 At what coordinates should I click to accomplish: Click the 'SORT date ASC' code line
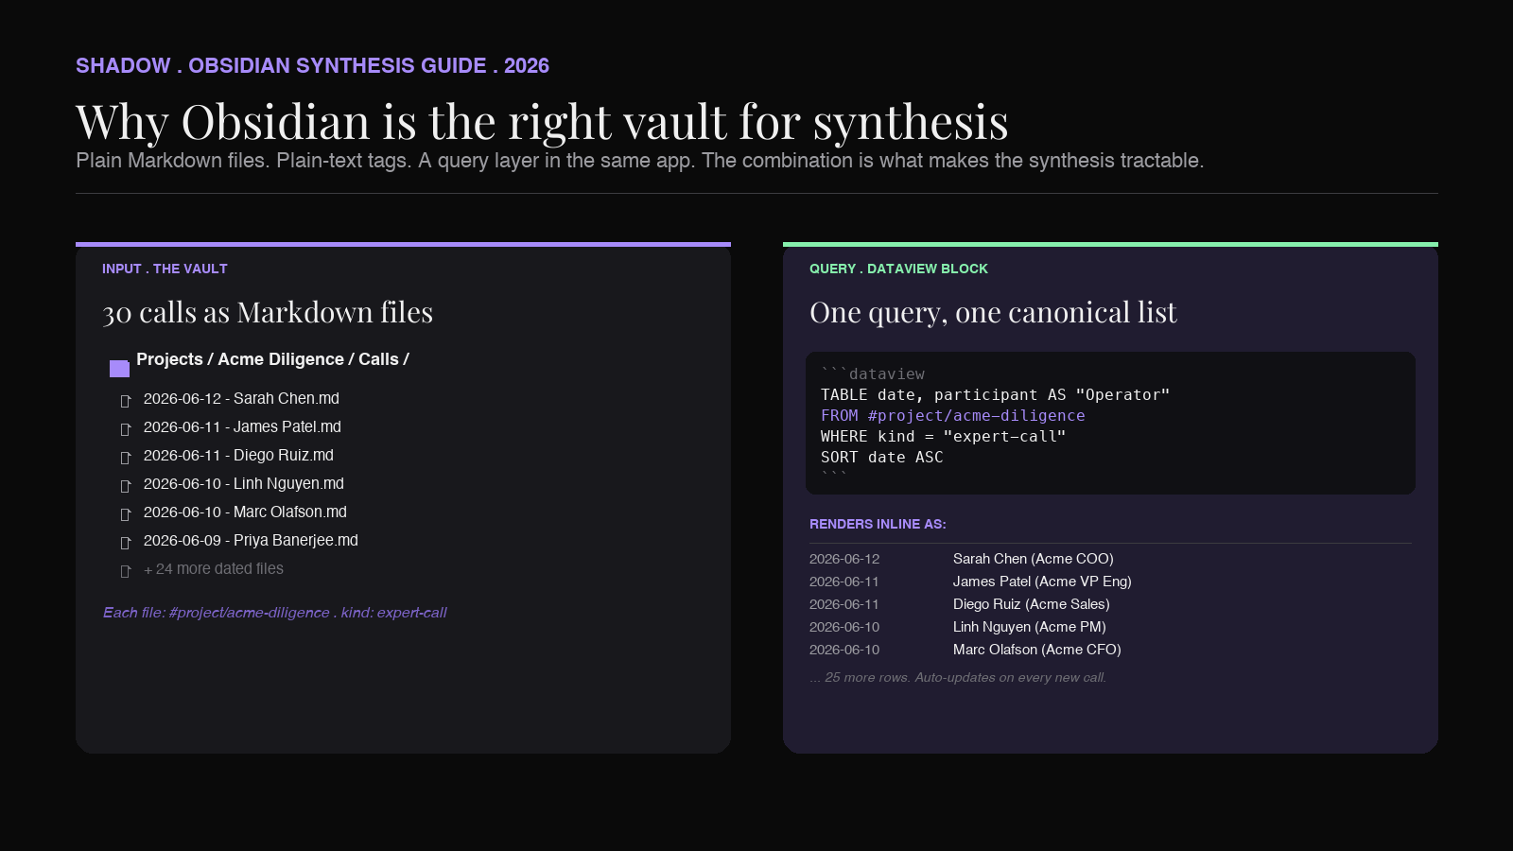(x=882, y=457)
